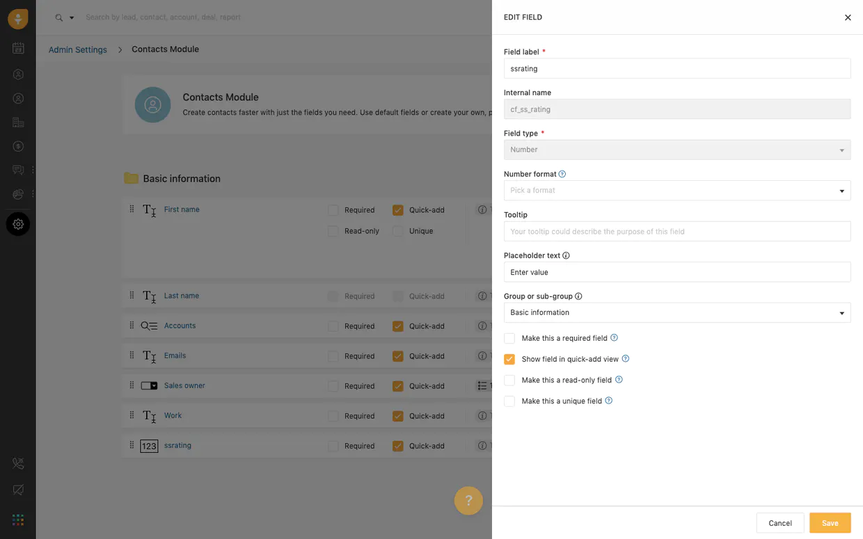Click the phone icon in bottom sidebar
Image resolution: width=863 pixels, height=539 pixels.
pos(18,464)
